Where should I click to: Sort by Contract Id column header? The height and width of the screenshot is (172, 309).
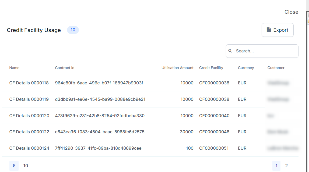65,68
